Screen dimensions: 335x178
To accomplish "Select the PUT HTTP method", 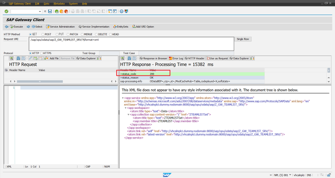I will 57,34.
